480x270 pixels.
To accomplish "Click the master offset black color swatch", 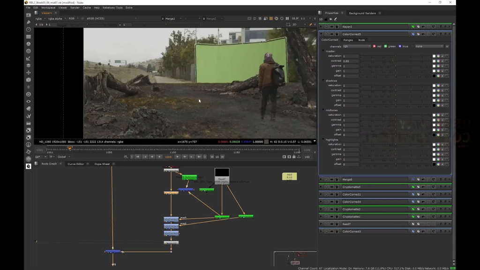I will click(x=434, y=75).
